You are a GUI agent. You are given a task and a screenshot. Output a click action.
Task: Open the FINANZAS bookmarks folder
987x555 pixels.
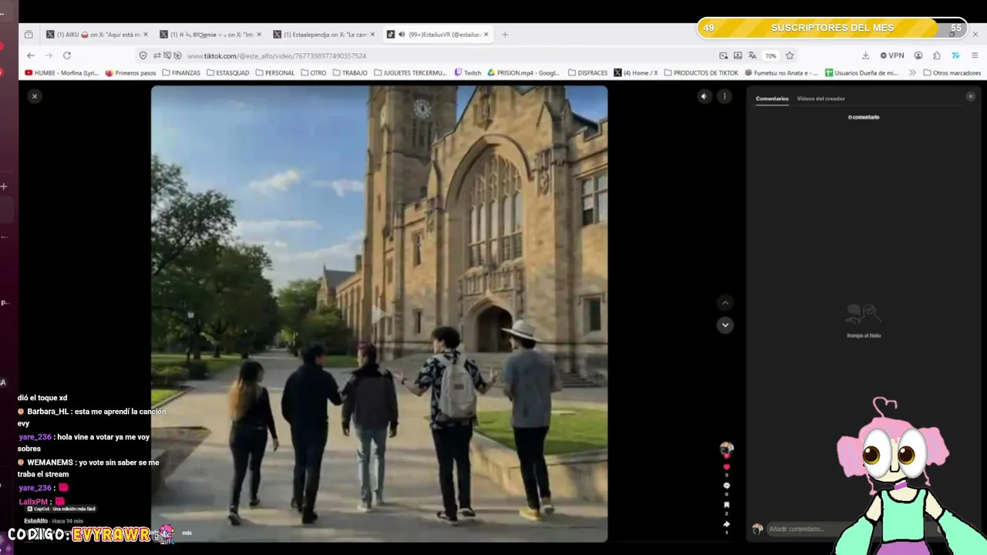(180, 73)
